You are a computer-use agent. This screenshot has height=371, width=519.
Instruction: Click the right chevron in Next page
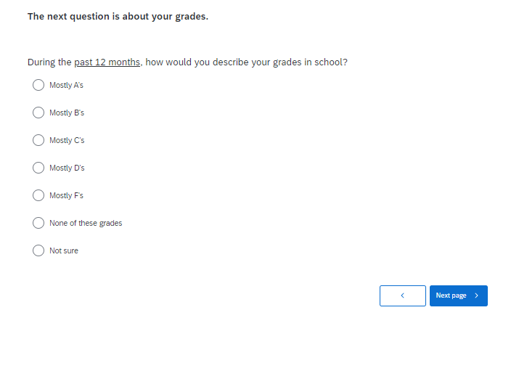[476, 295]
